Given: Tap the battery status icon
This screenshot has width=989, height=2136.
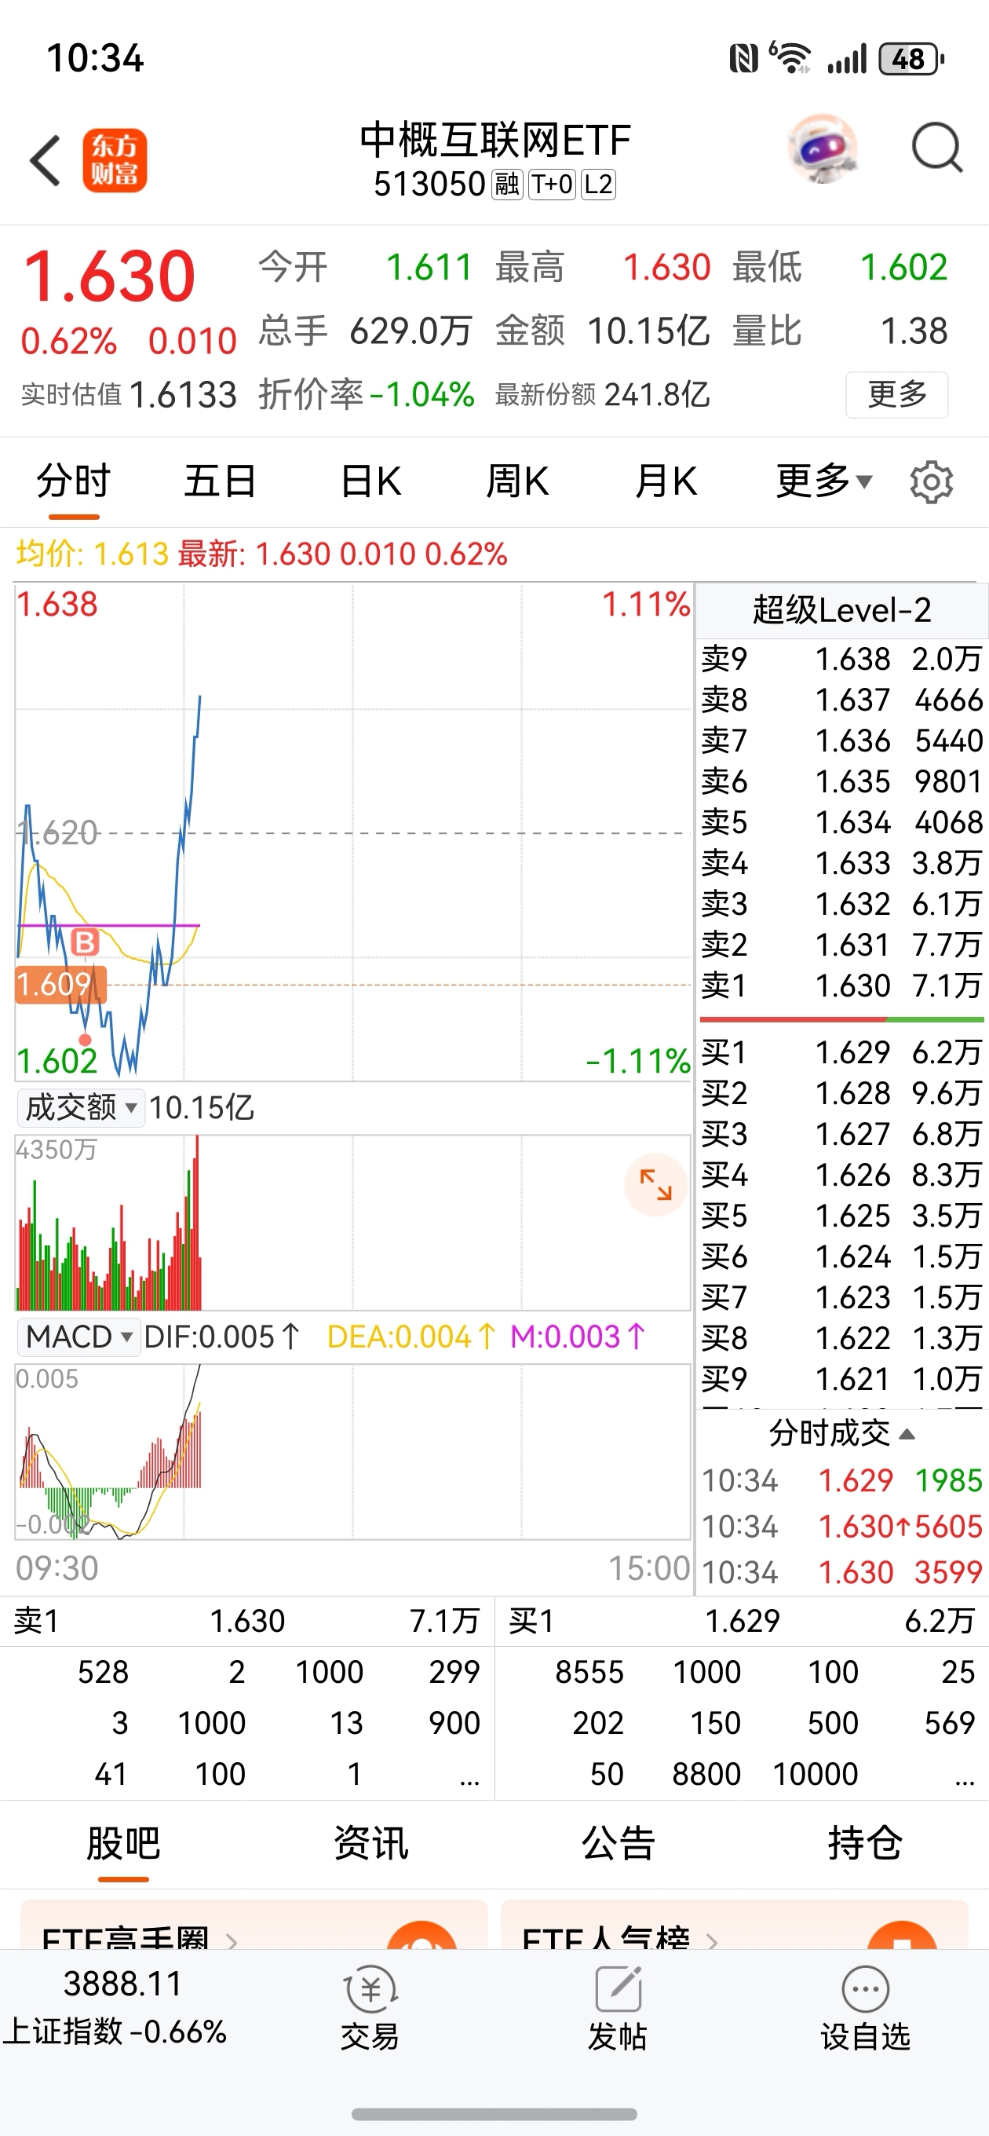Looking at the screenshot, I should tap(912, 59).
